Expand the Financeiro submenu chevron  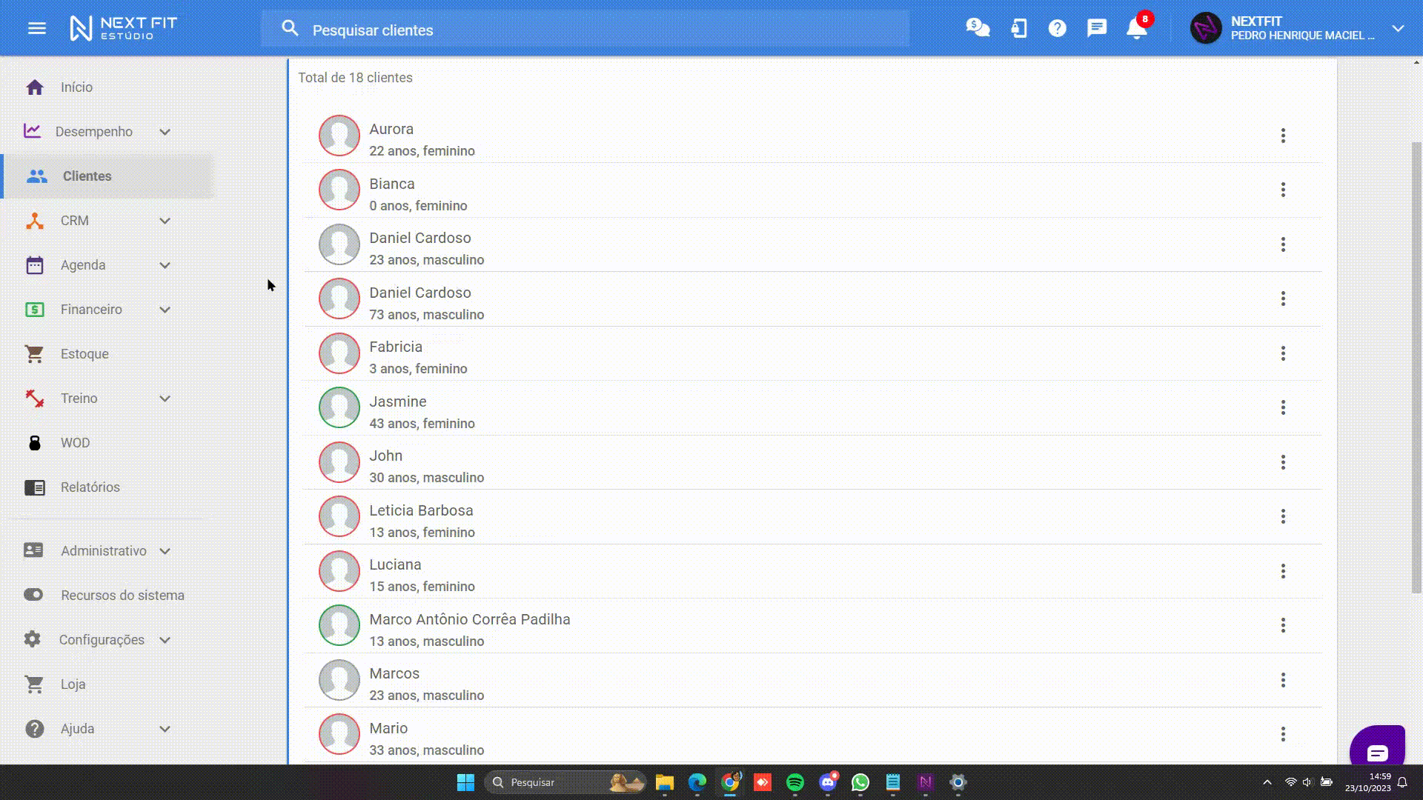click(x=165, y=310)
